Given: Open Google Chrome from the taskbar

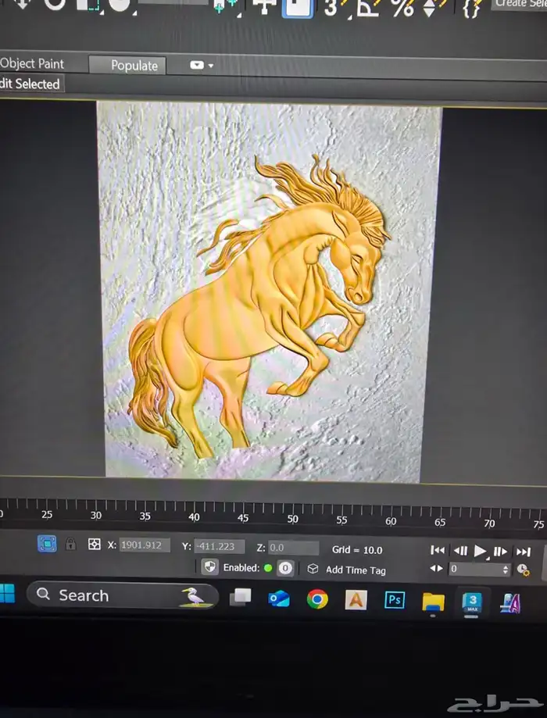Looking at the screenshot, I should click(316, 599).
